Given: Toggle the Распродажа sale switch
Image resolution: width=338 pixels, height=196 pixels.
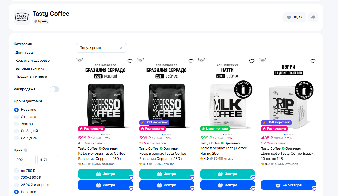Looking at the screenshot, I should (x=54, y=89).
